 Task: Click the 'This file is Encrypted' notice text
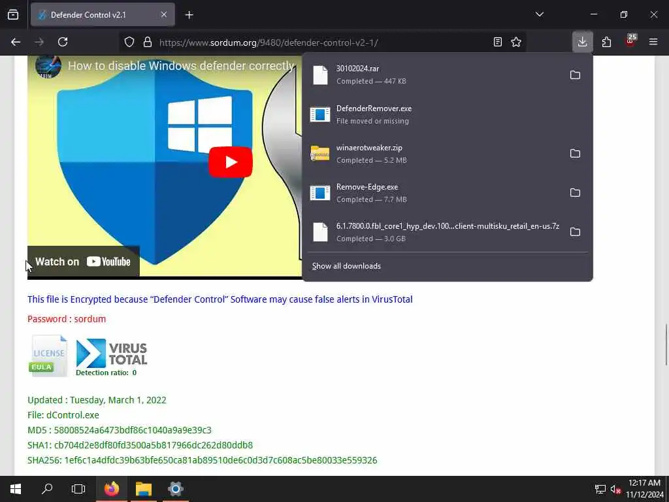220,299
